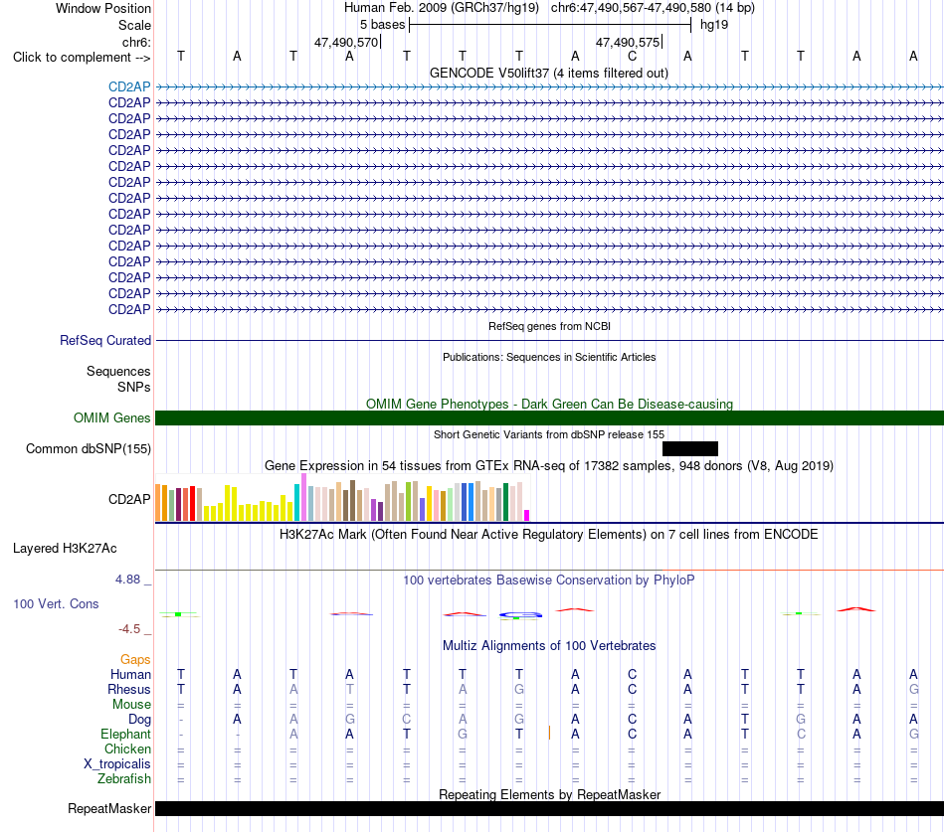This screenshot has width=945, height=832.
Task: Open 'Multiz Alignments of 100 Vertebrates' title
Action: [549, 646]
